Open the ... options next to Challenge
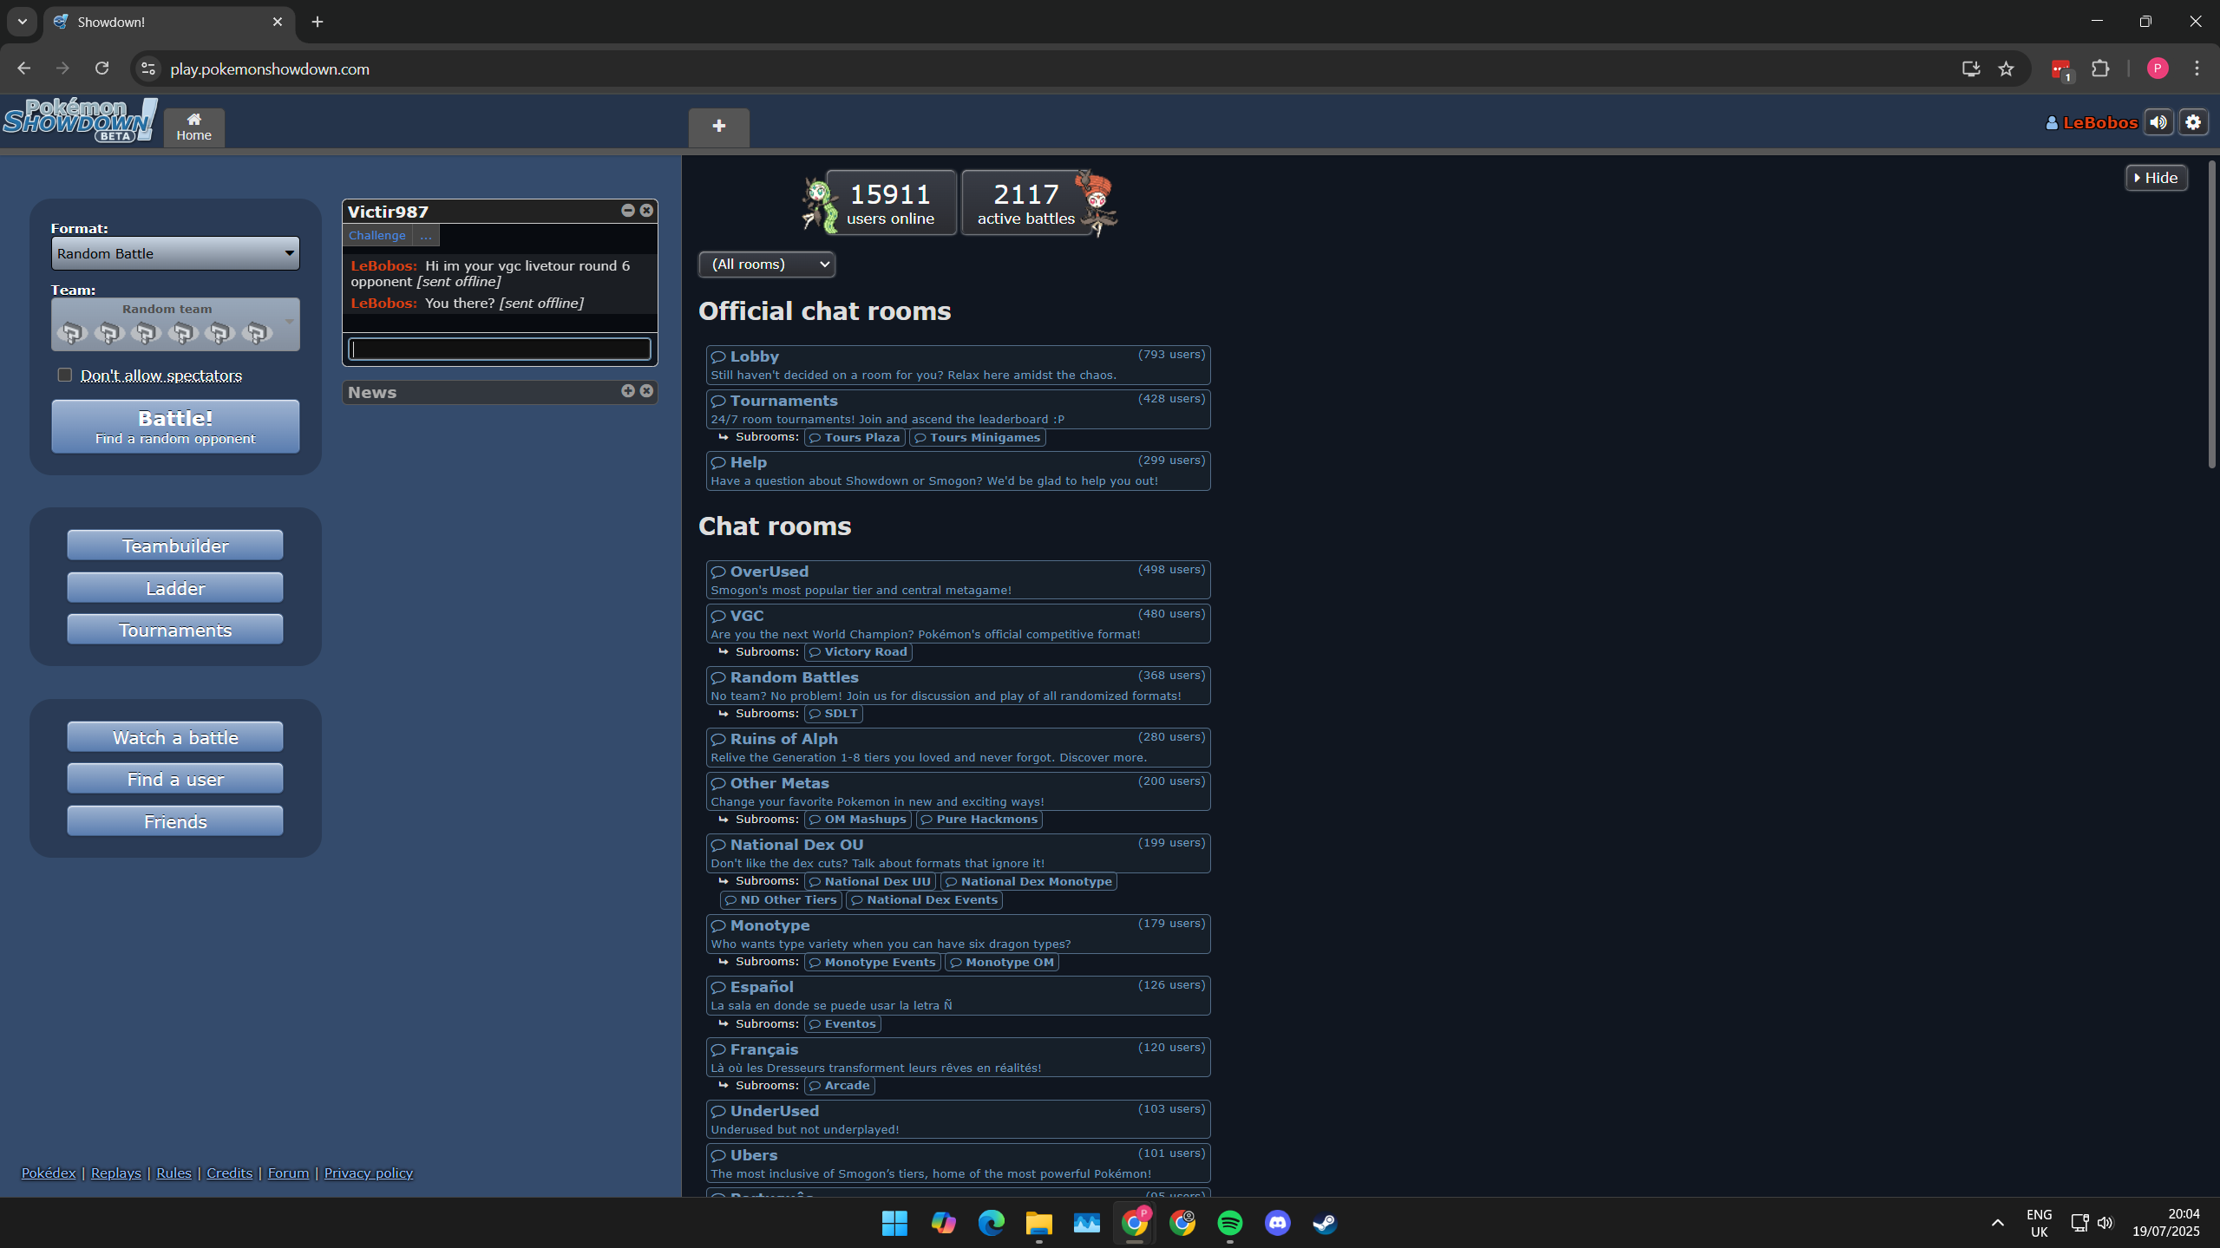The image size is (2220, 1248). [x=425, y=235]
